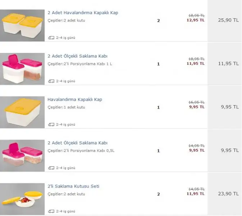The image size is (242, 216).
Task: Click quantity 2 for Havalandırma Kapaklı Kap set
Action: (x=158, y=21)
